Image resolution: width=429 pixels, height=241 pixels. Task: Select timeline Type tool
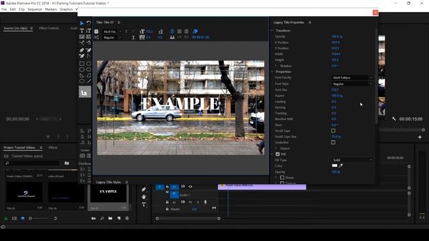[x=143, y=204]
